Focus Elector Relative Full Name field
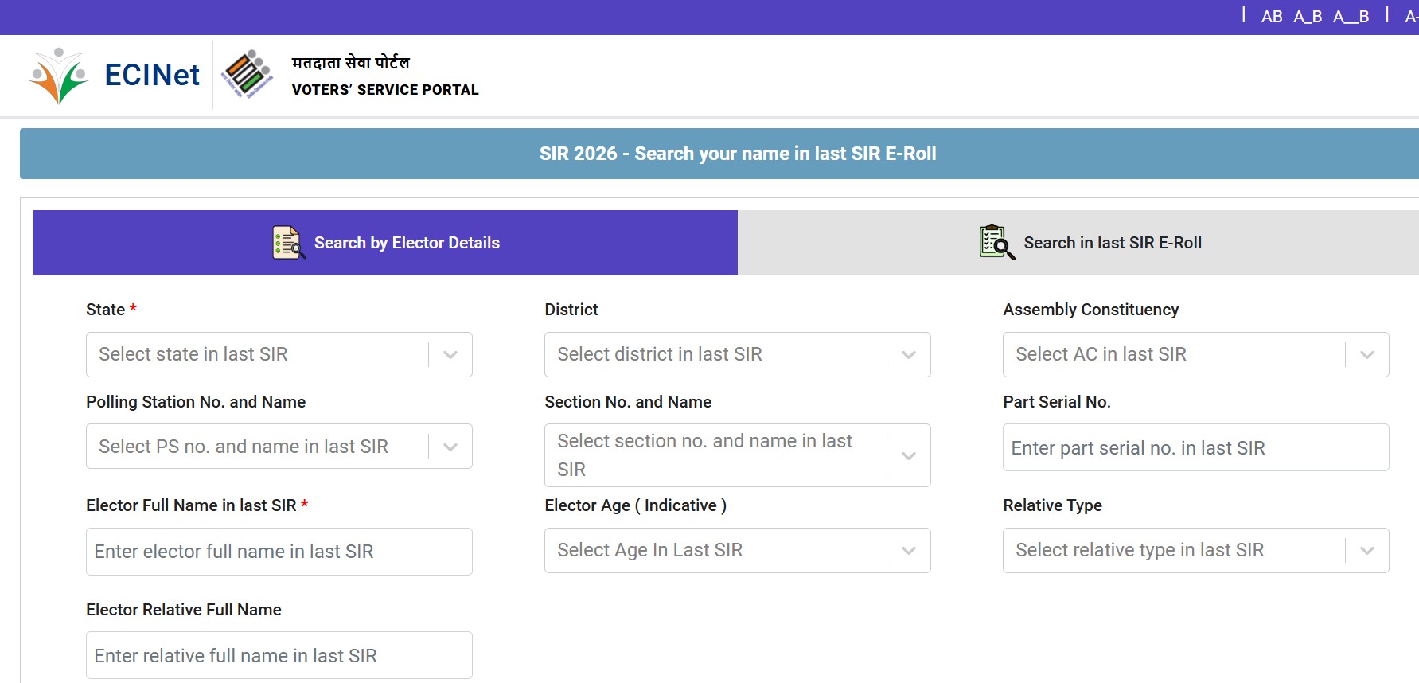Viewport: 1419px width, 683px height. pyautogui.click(x=279, y=655)
